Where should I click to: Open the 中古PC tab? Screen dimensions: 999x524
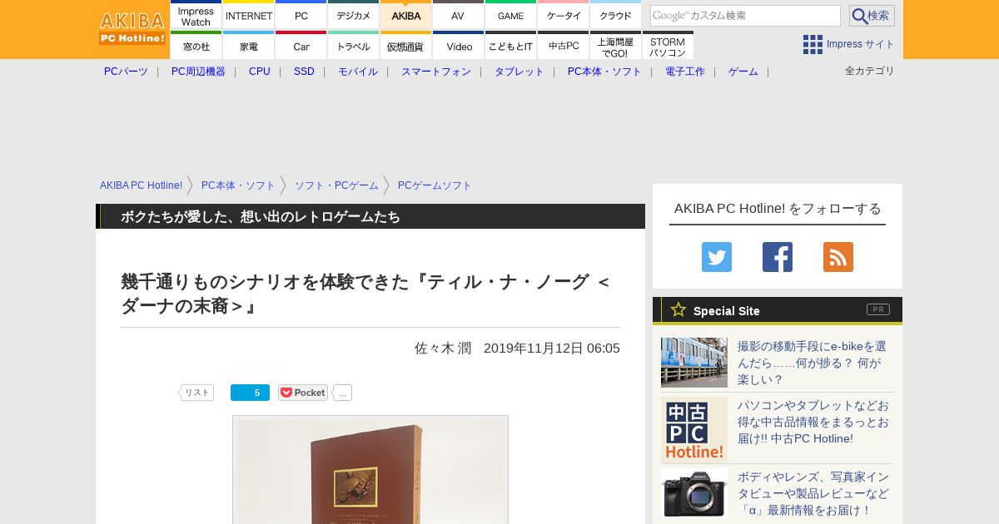click(564, 46)
